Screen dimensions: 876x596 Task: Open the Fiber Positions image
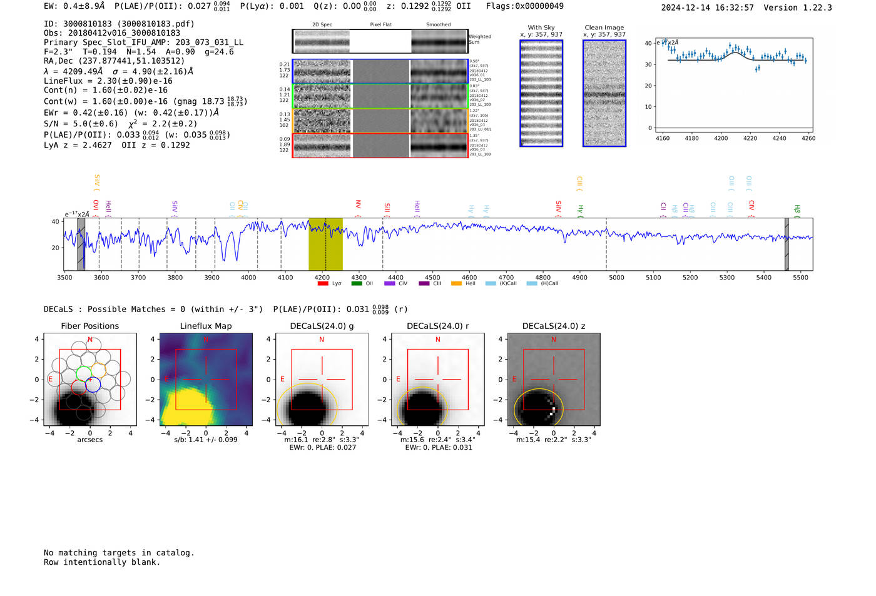coord(90,380)
